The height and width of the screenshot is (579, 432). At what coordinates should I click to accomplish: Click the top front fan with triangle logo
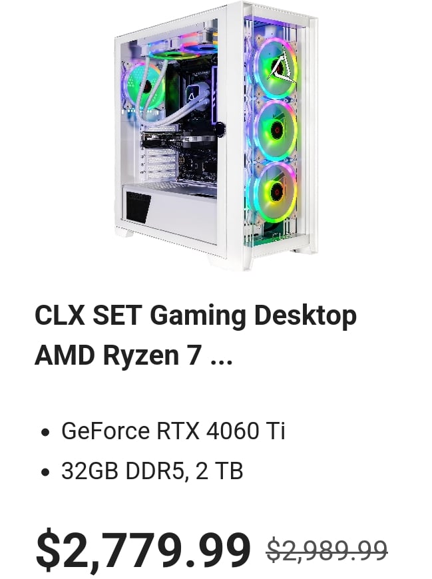pos(276,70)
